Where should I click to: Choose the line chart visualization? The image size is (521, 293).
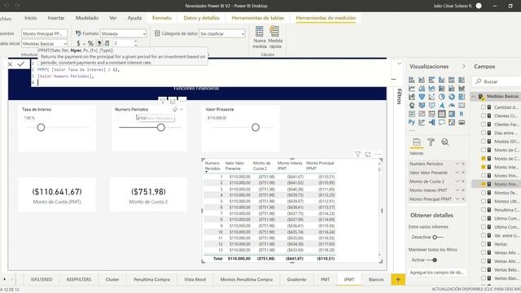pyautogui.click(x=412, y=89)
